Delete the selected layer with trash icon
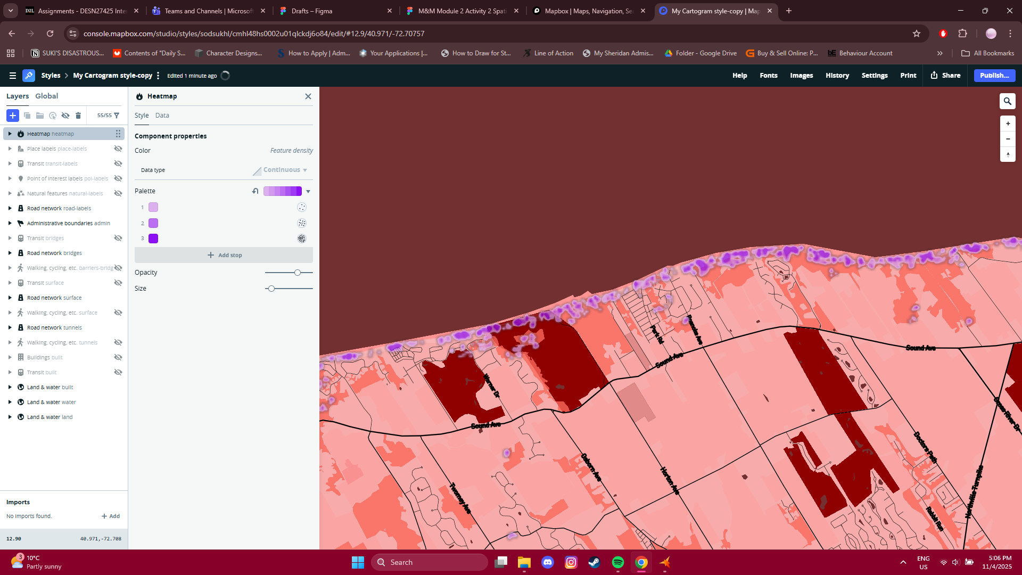The image size is (1022, 575). (78, 116)
